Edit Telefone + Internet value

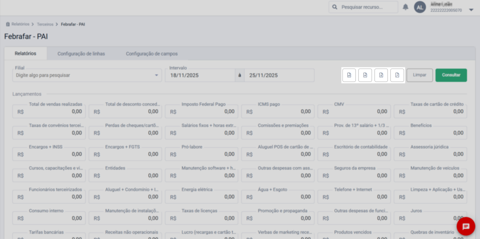(354, 197)
